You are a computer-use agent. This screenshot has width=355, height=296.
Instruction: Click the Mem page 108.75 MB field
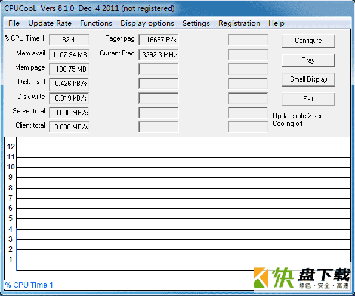69,69
